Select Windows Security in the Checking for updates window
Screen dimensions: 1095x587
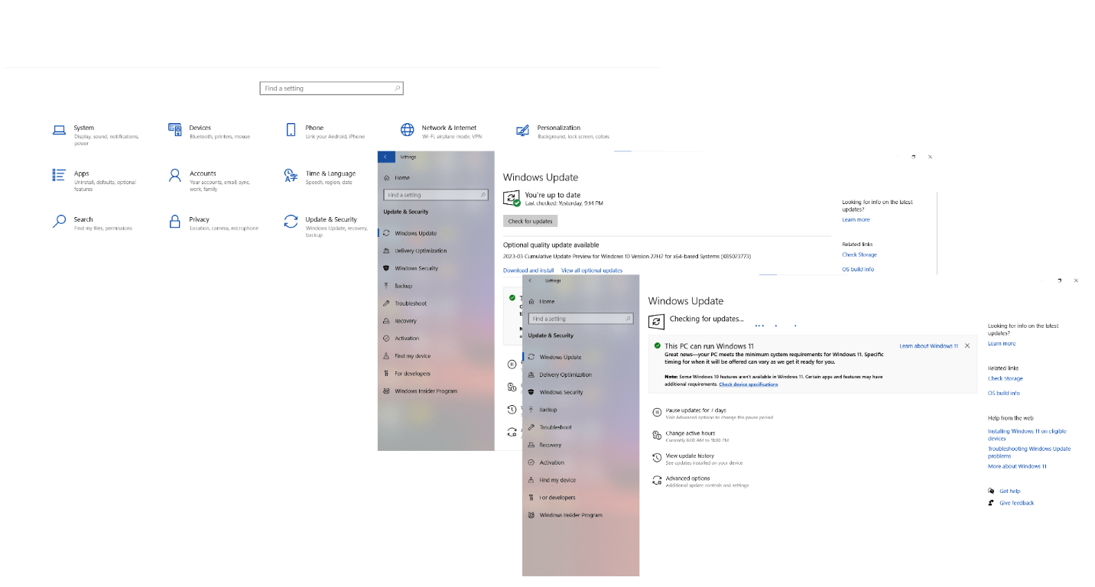click(x=560, y=392)
